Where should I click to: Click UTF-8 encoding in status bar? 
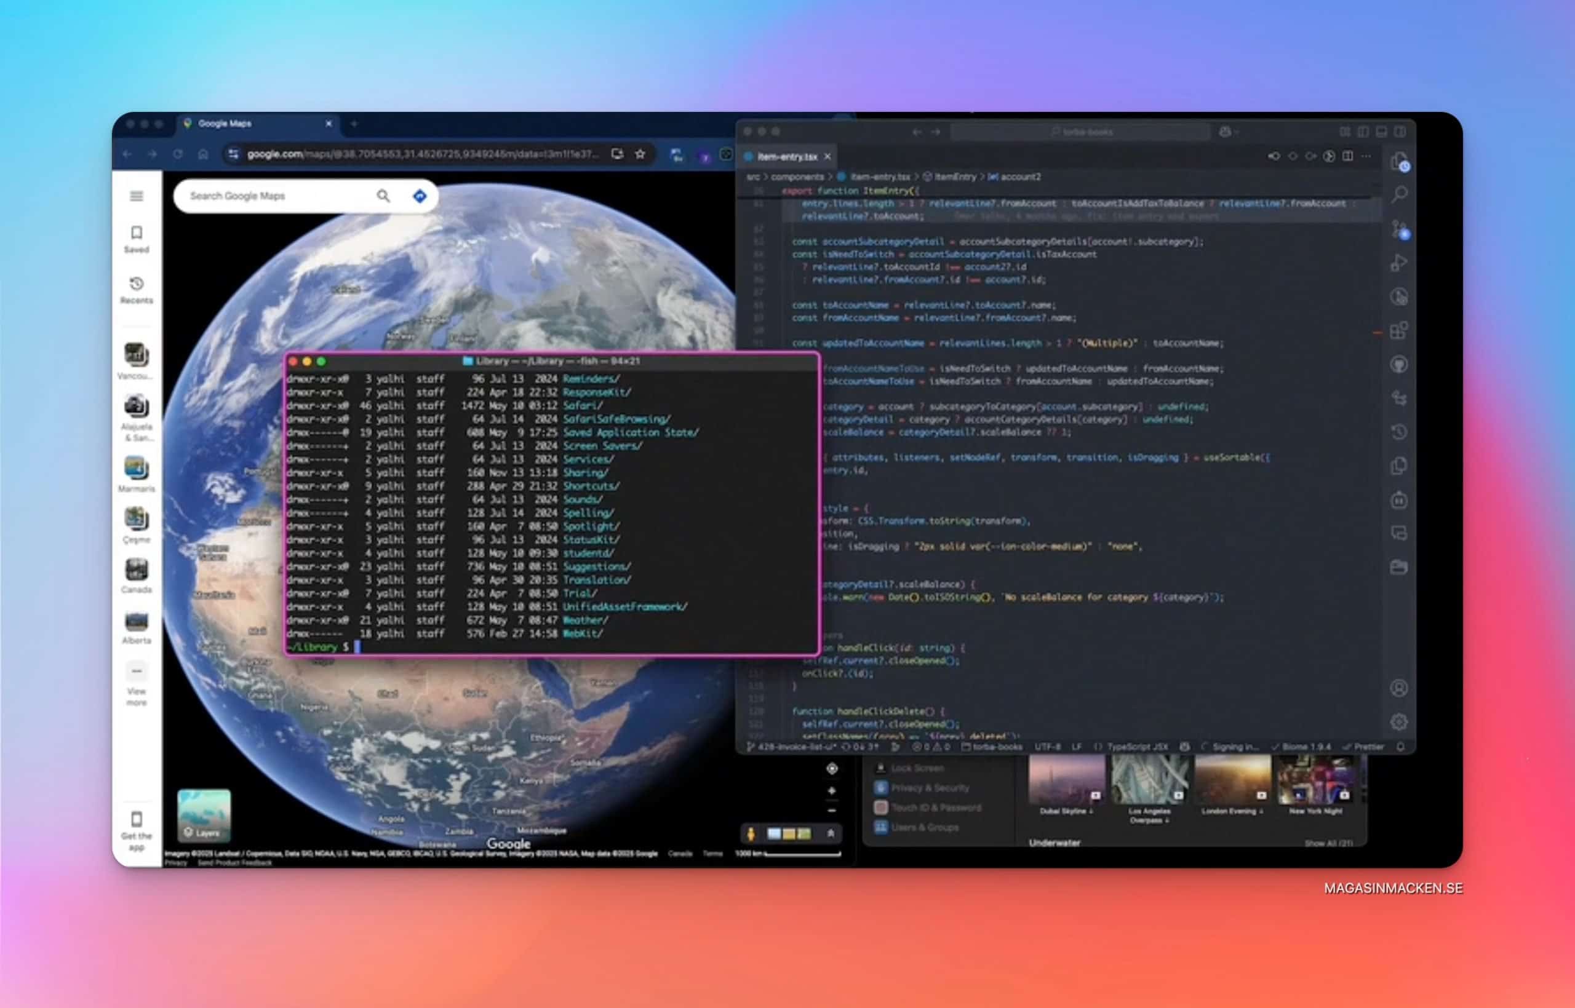click(1047, 747)
